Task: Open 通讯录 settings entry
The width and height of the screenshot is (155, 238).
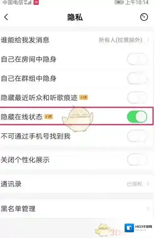Action: 77,184
